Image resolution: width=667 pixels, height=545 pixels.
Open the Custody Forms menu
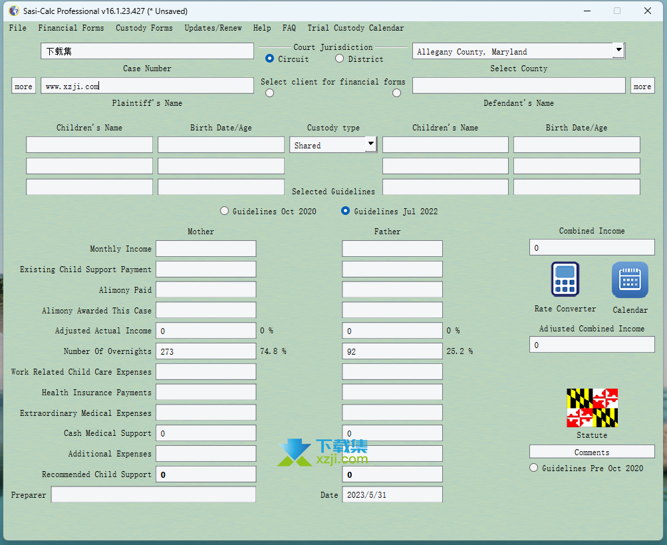(144, 28)
